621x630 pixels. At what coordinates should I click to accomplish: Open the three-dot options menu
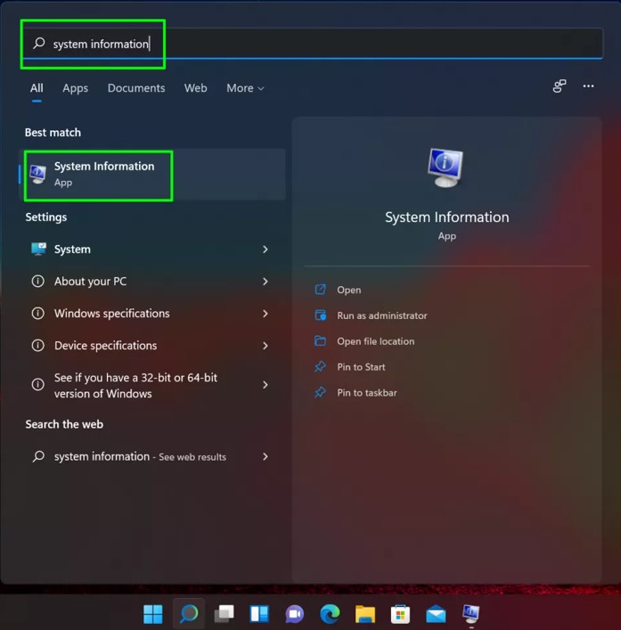click(588, 86)
